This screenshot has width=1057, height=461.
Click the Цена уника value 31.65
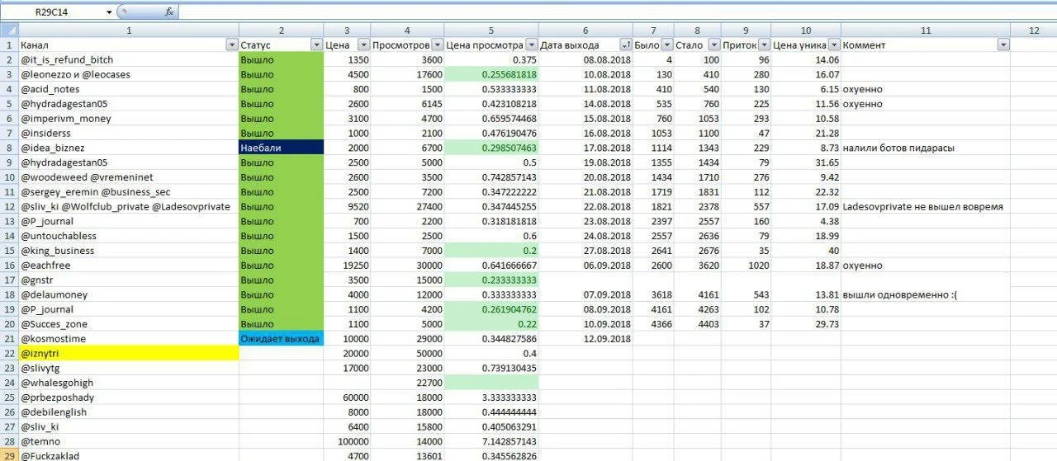click(x=806, y=162)
